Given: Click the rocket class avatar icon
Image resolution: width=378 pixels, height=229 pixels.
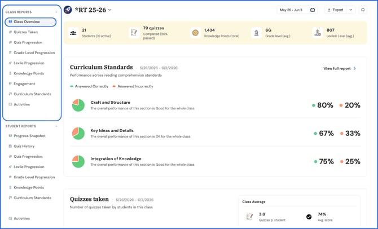Looking at the screenshot, I should tap(68, 10).
